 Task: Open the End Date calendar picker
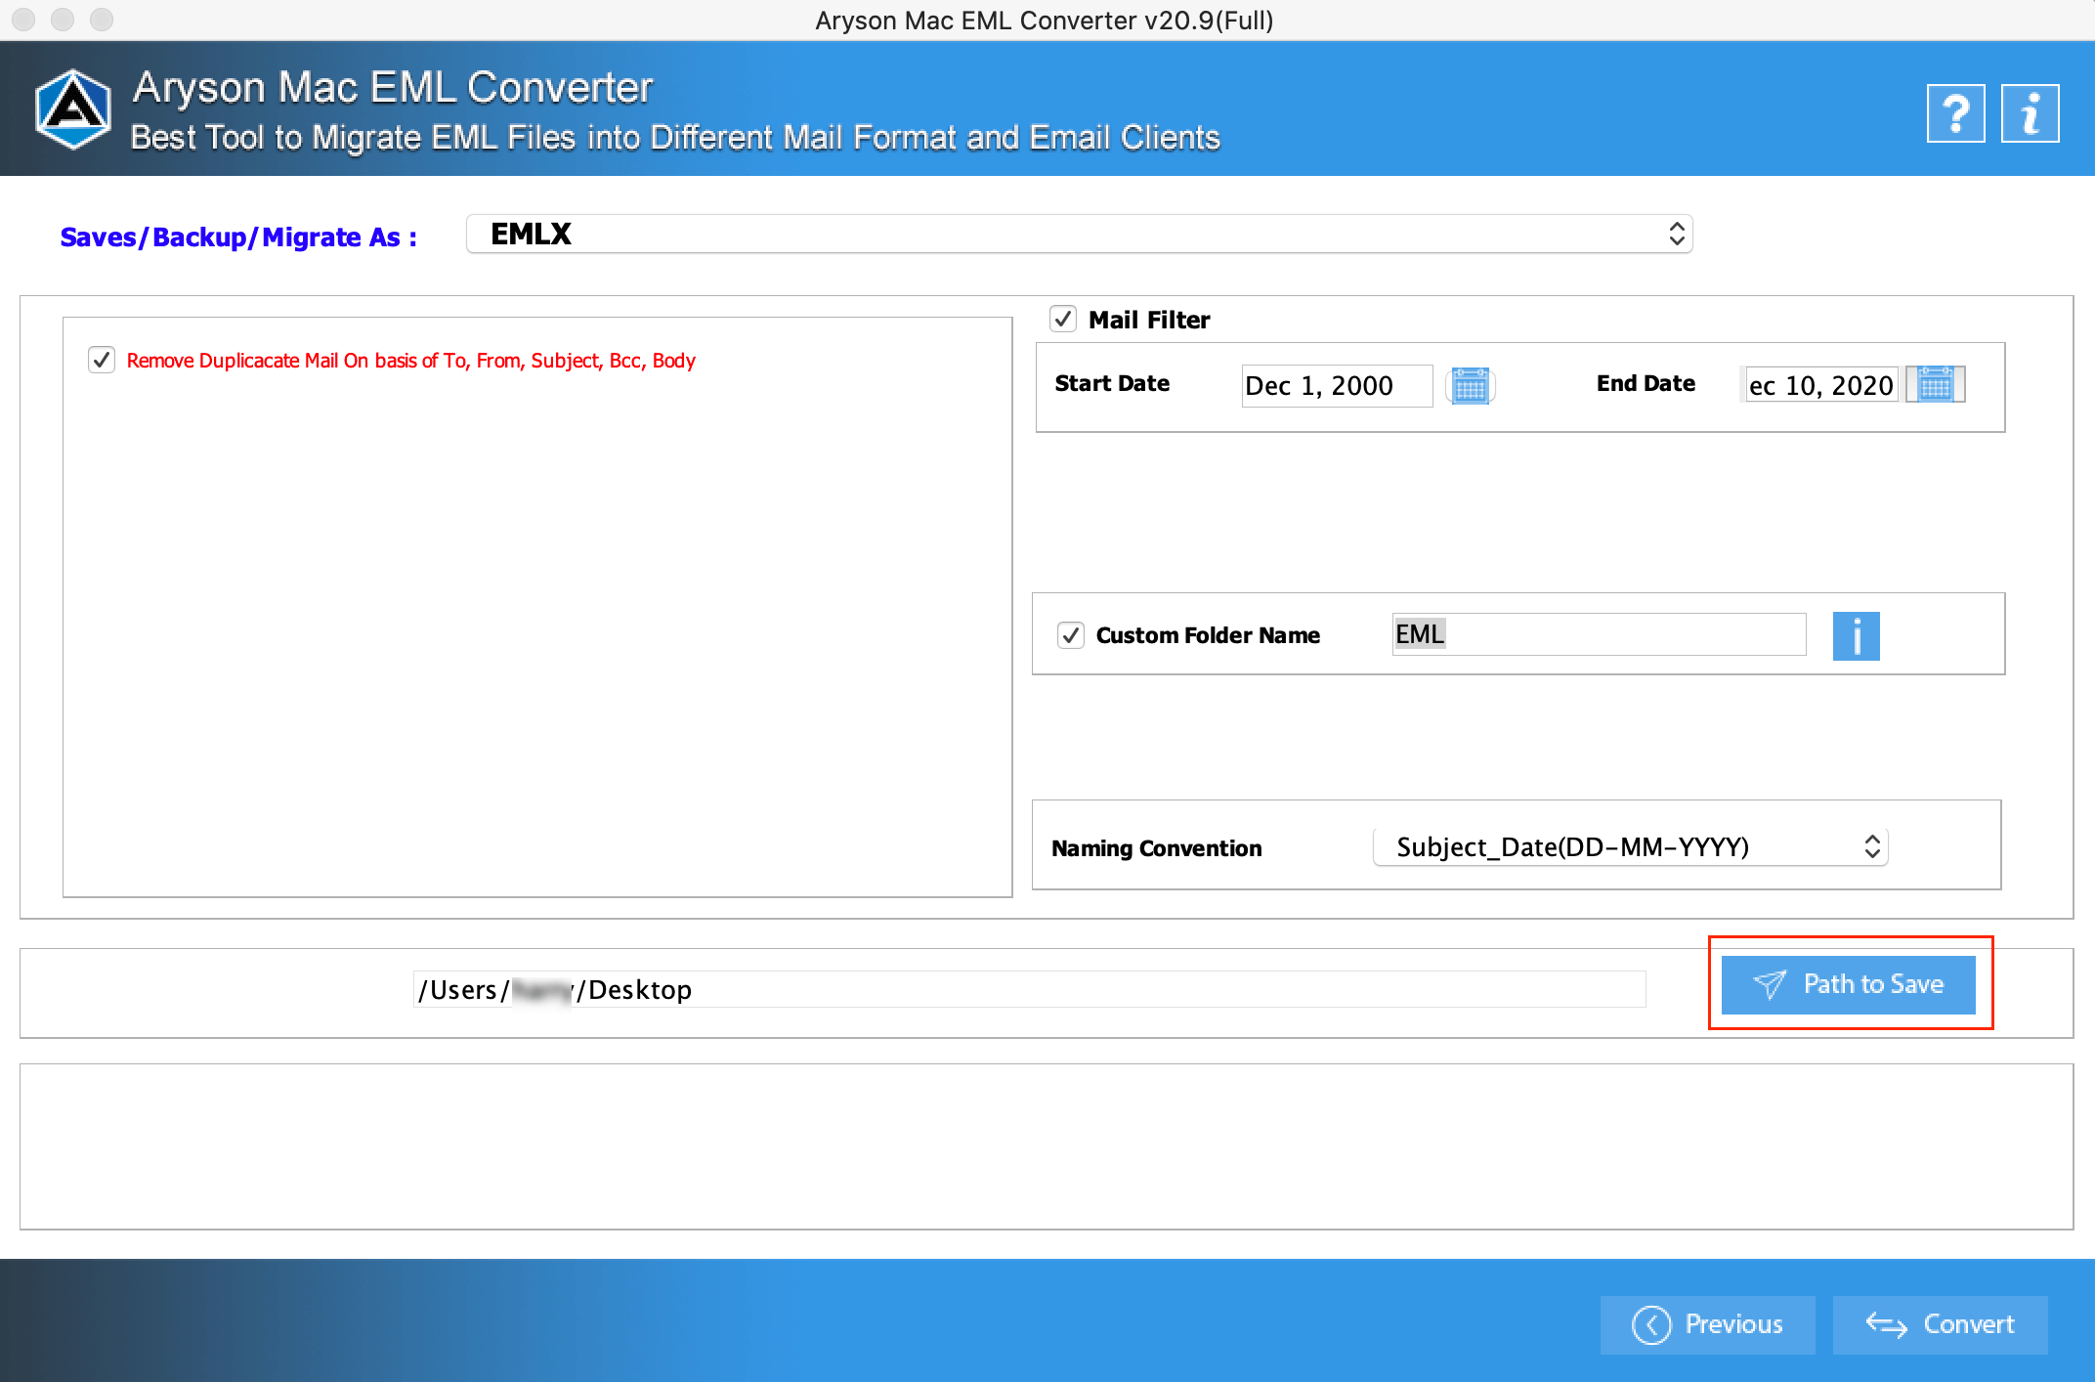coord(1936,384)
